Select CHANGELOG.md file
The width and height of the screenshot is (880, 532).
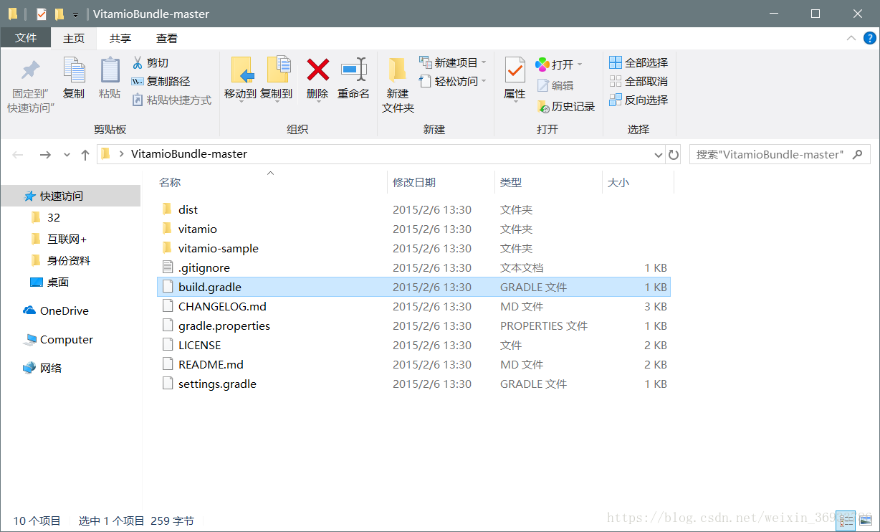point(413,306)
